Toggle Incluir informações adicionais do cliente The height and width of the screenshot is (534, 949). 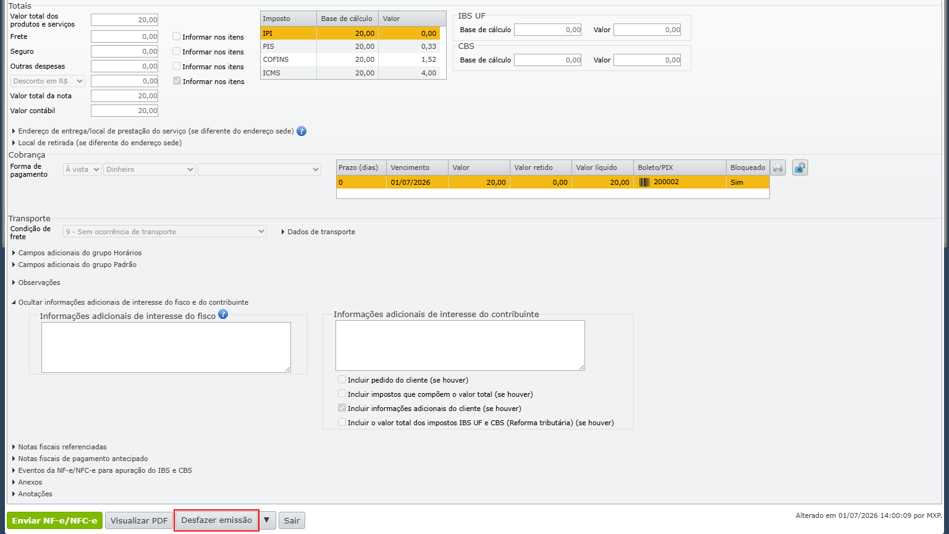pos(342,408)
